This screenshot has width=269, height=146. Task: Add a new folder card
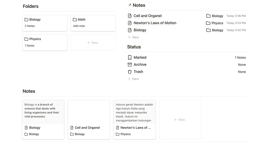coord(93,43)
